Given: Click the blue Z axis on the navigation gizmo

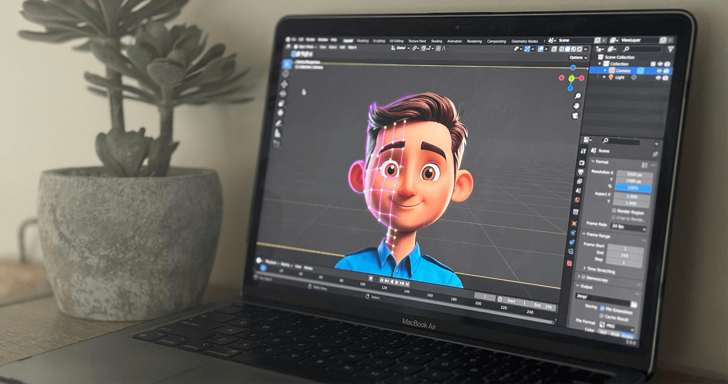Looking at the screenshot, I should click(x=570, y=88).
